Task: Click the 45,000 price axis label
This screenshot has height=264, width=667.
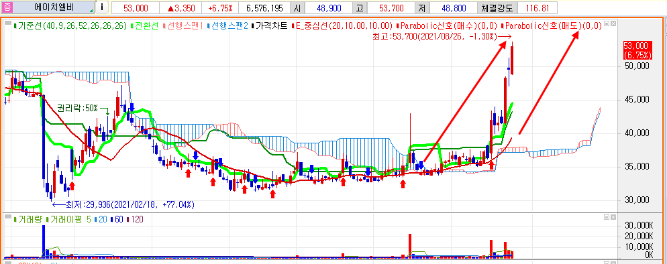Action: pyautogui.click(x=637, y=100)
